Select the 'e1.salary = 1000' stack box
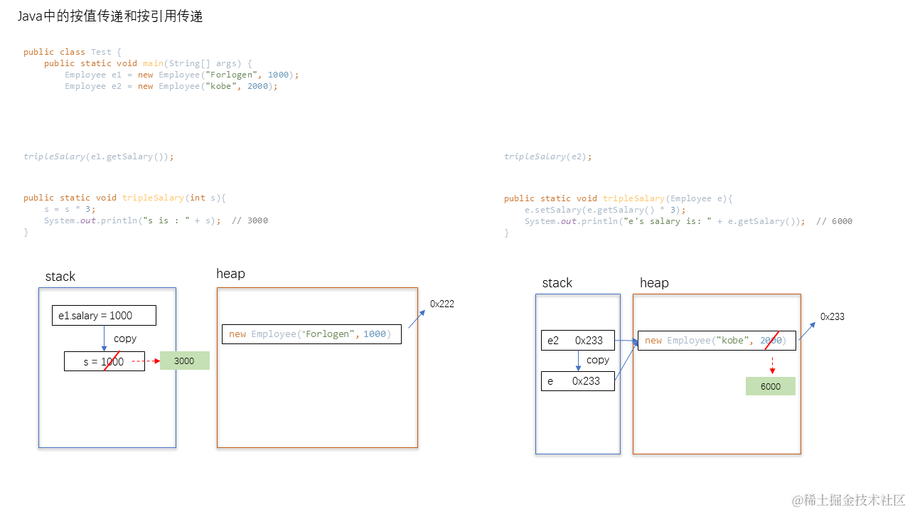The image size is (910, 512). pos(104,315)
